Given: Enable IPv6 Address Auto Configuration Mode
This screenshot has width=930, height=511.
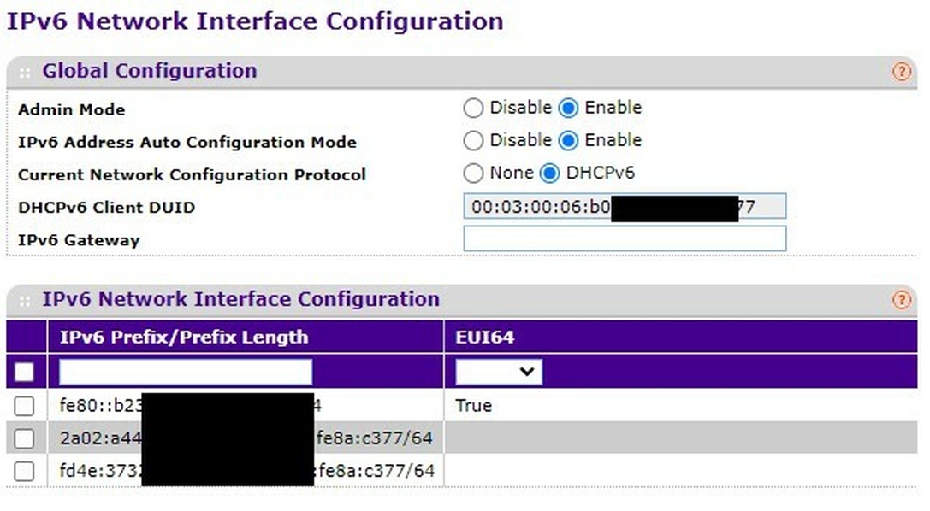Looking at the screenshot, I should (568, 140).
